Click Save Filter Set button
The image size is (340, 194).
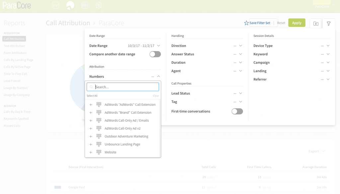click(x=260, y=23)
